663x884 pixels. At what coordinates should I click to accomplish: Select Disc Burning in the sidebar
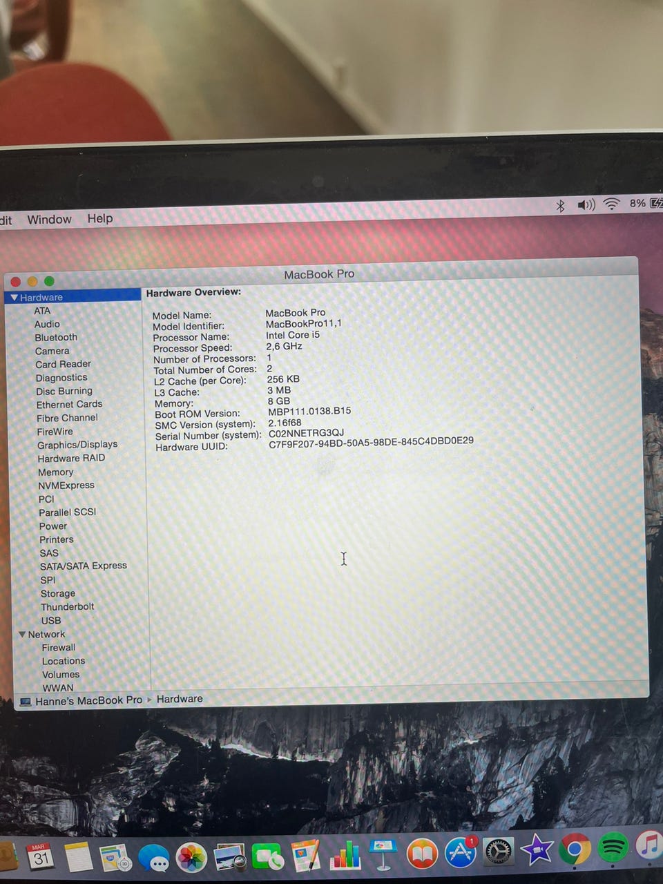coord(64,391)
